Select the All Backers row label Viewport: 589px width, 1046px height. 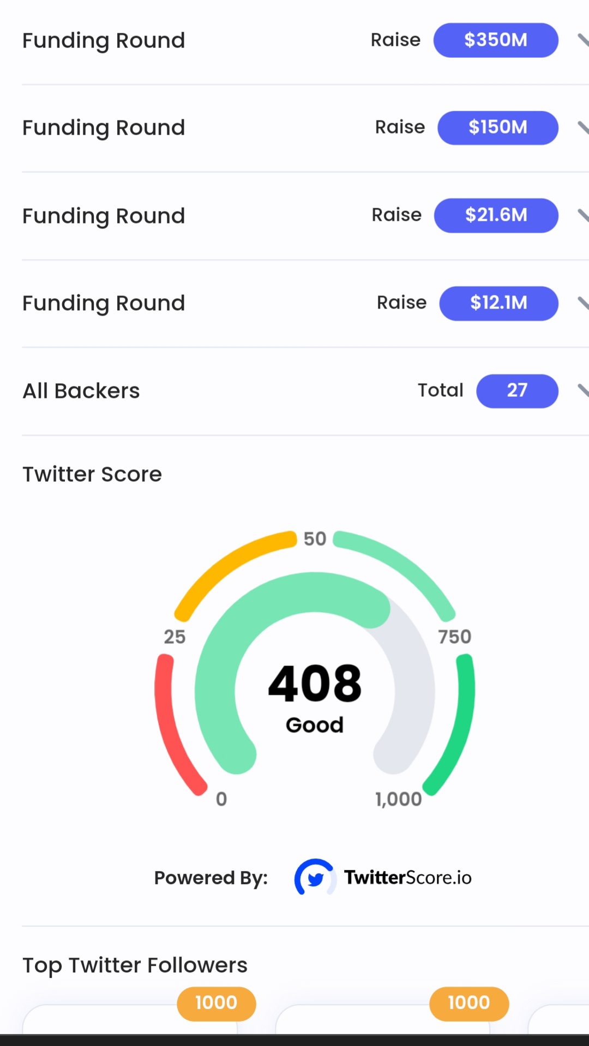coord(81,391)
